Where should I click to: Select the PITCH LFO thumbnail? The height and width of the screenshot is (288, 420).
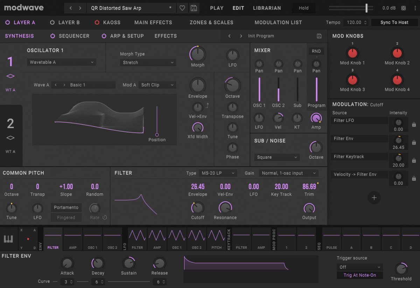tap(217, 239)
